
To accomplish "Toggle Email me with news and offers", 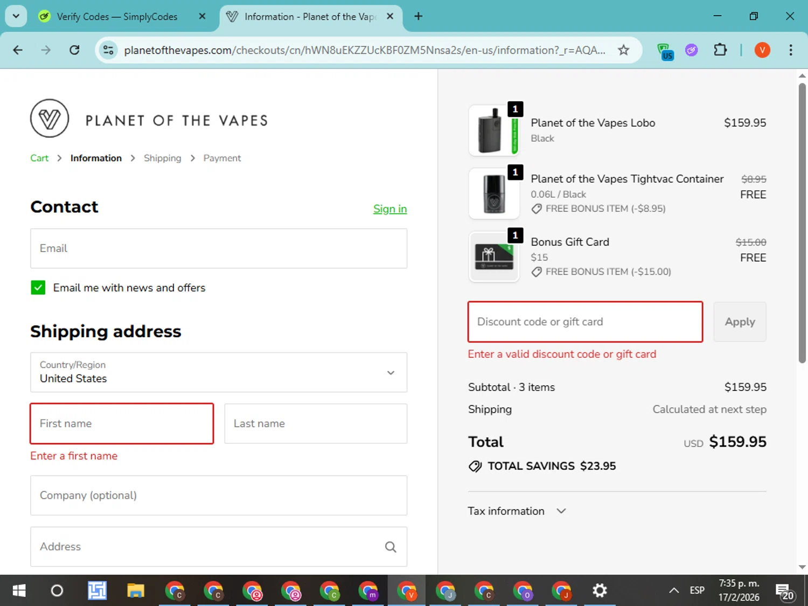I will tap(38, 288).
